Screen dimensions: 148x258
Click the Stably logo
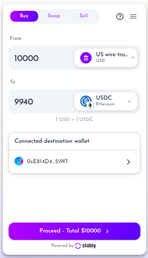coord(86,246)
